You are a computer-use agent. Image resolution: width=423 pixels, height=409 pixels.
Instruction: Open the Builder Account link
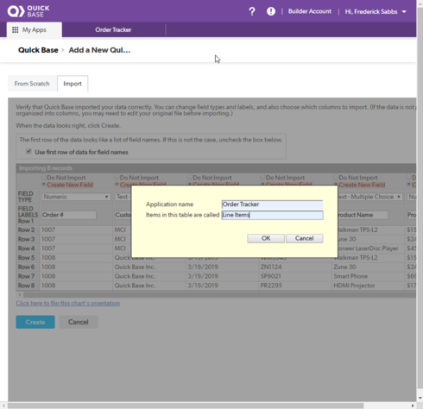(310, 11)
